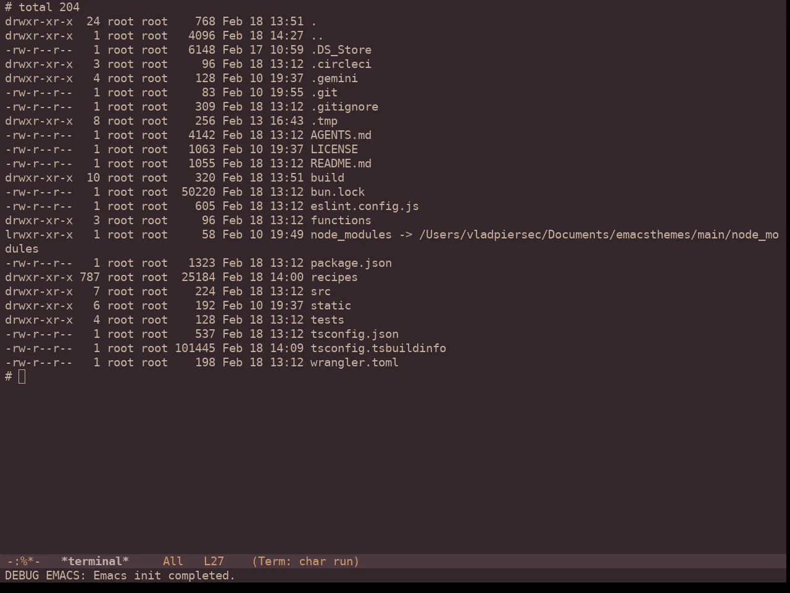Click the LICENSE file entry

pos(334,149)
